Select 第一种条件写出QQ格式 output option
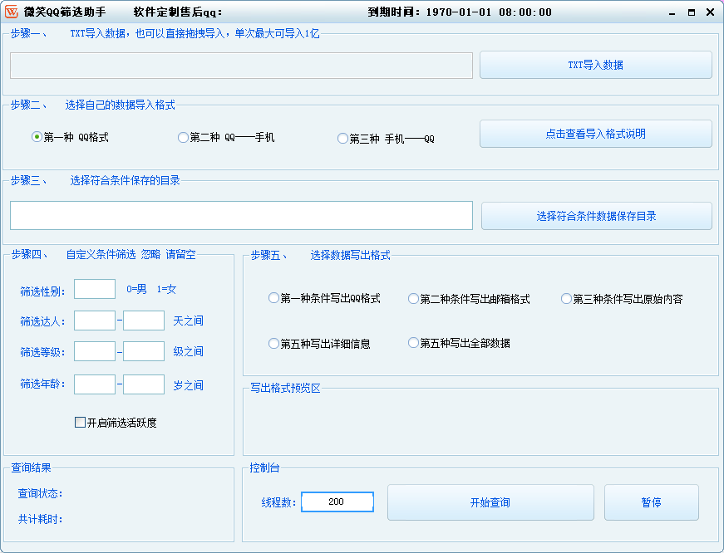The width and height of the screenshot is (724, 553). pyautogui.click(x=273, y=297)
